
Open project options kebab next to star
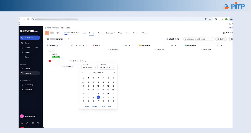pos(61,33)
